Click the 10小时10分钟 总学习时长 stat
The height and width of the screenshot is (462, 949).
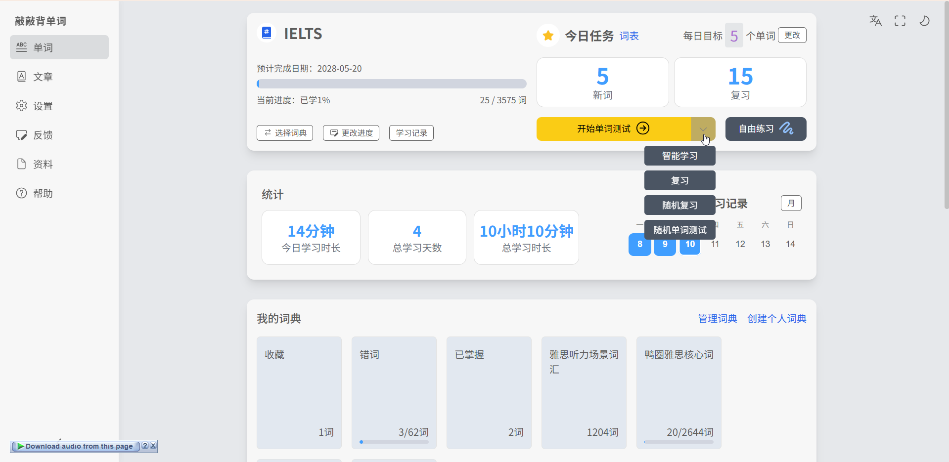(x=526, y=238)
